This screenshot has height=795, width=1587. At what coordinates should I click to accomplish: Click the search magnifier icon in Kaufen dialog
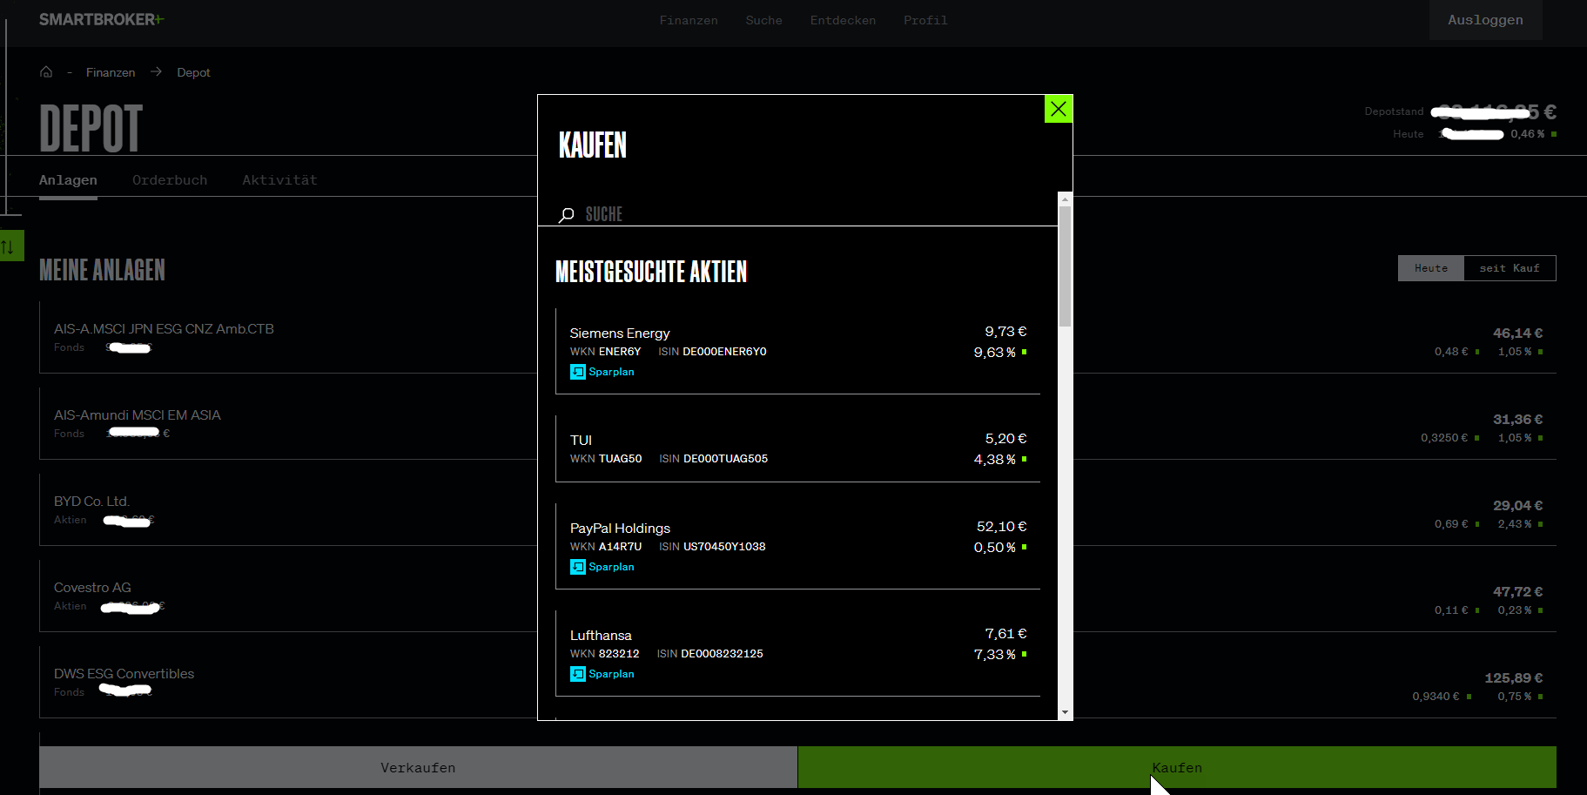tap(567, 214)
